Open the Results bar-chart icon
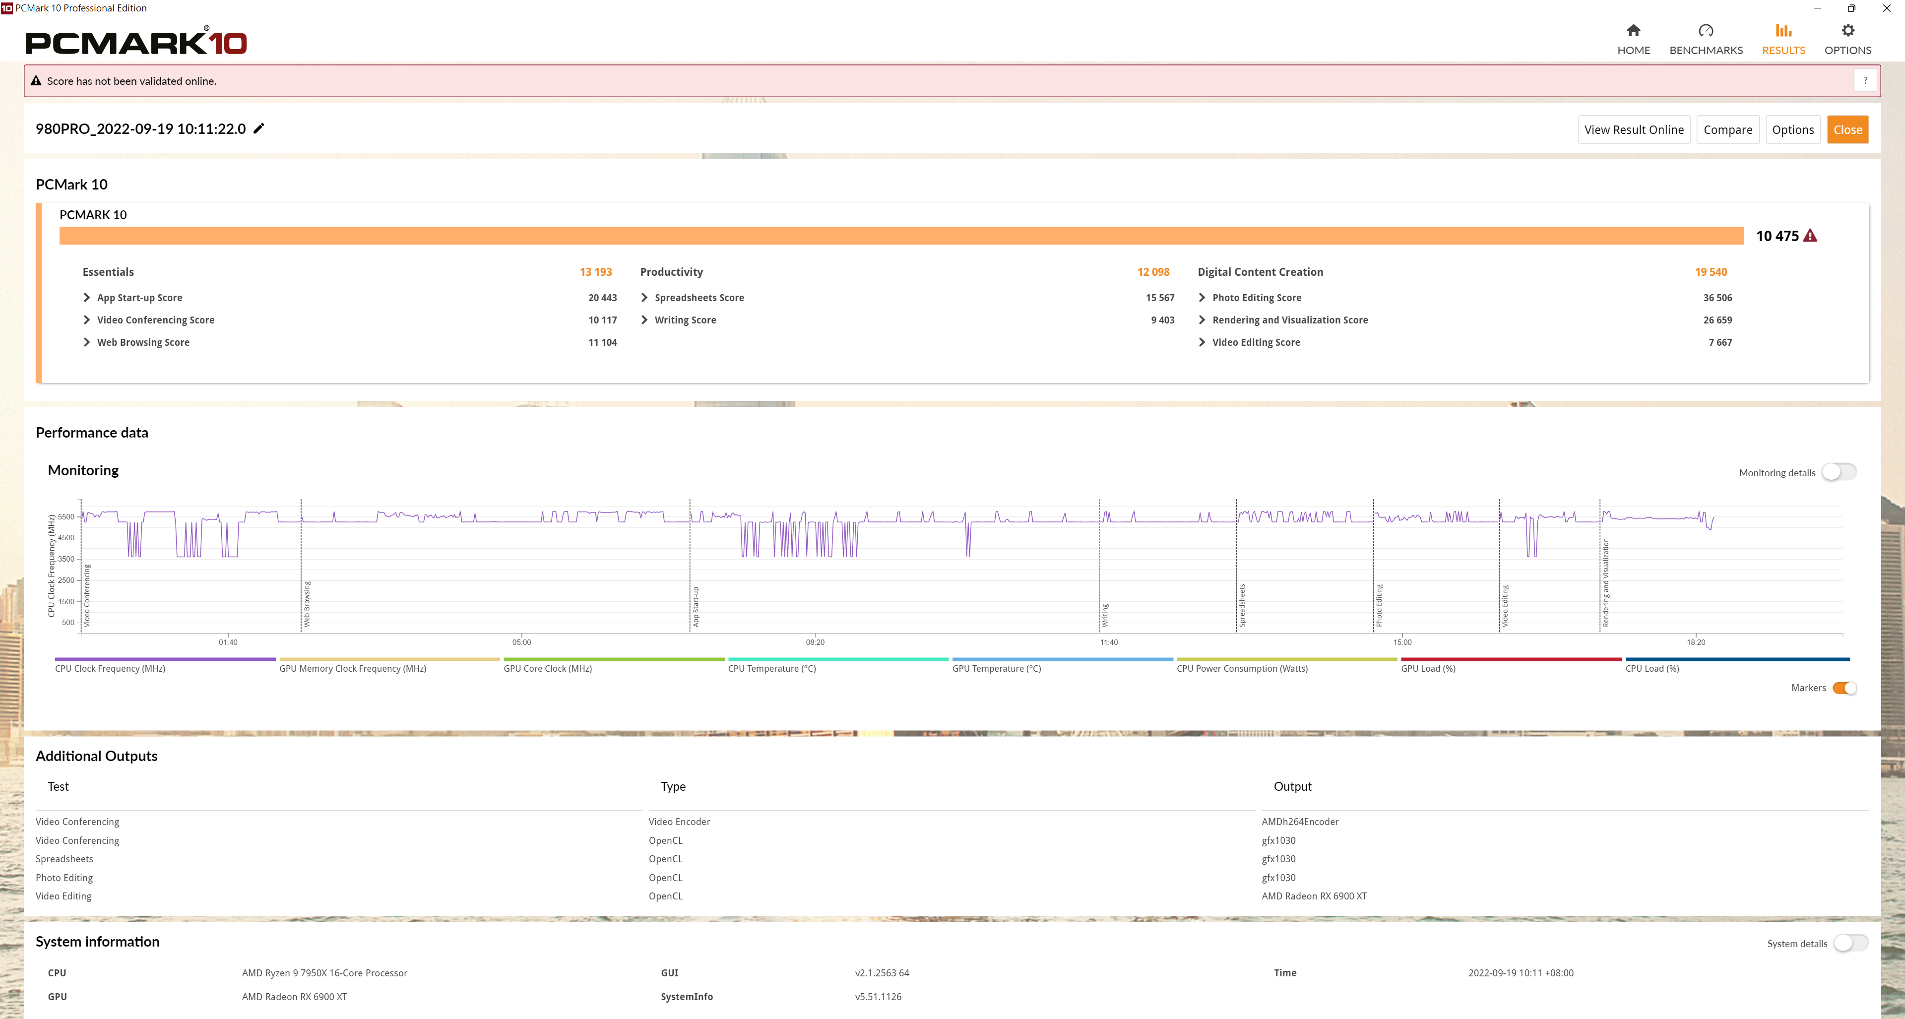The height and width of the screenshot is (1019, 1905). click(x=1783, y=30)
